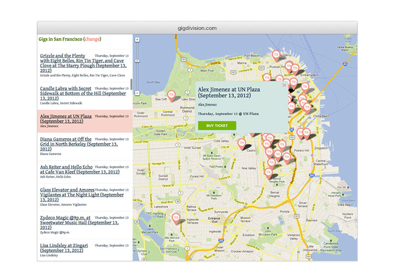Screen dimensions: 393x280
Task: Close the Alex Jimenez info popup
Action: (284, 85)
